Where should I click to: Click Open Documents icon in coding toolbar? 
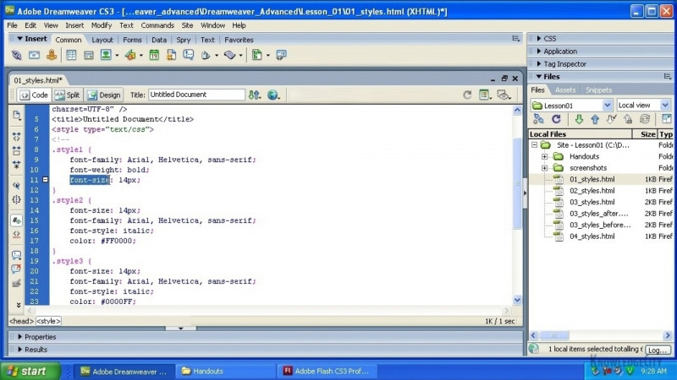16,115
